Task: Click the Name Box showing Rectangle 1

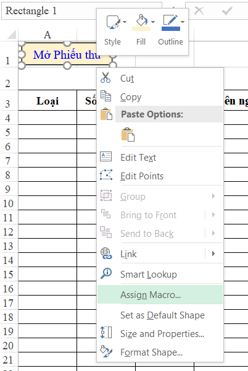Action: (50, 11)
